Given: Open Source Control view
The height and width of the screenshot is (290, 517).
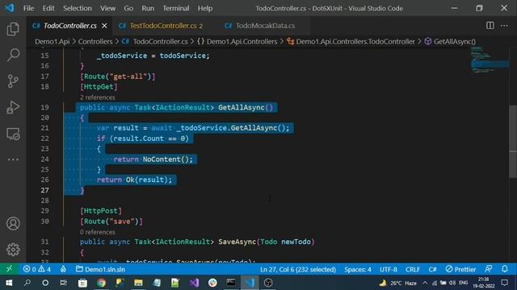Looking at the screenshot, I should point(13,81).
